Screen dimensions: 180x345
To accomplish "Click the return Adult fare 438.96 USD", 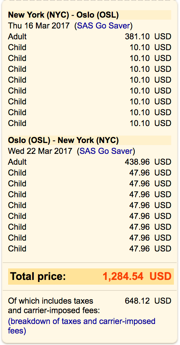I will (x=148, y=162).
